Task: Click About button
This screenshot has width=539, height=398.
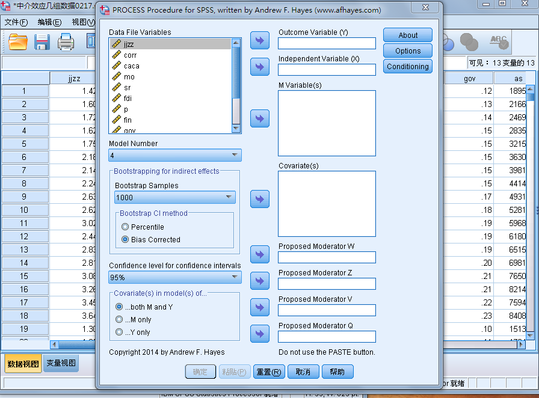Action: (408, 35)
